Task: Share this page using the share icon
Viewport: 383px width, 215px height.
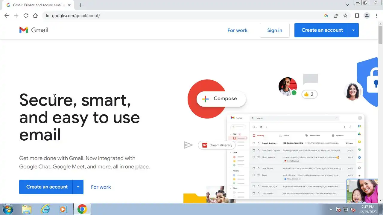Action: point(336,16)
